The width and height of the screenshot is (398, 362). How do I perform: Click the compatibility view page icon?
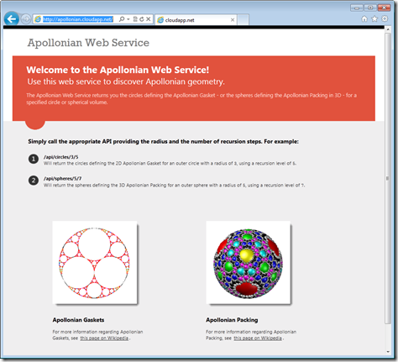(x=135, y=19)
